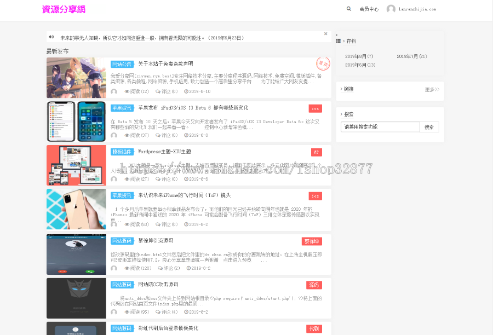Open the Transformers logo thumbnail
This screenshot has width=493, height=335.
click(x=76, y=298)
